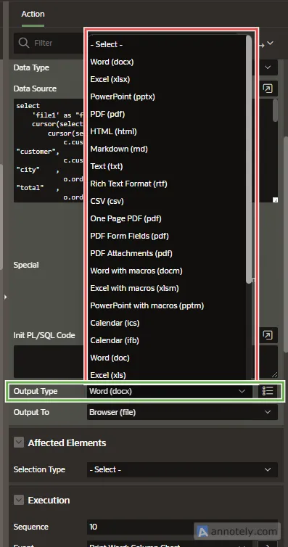Open Data Source code editor popup icon

[x=268, y=89]
